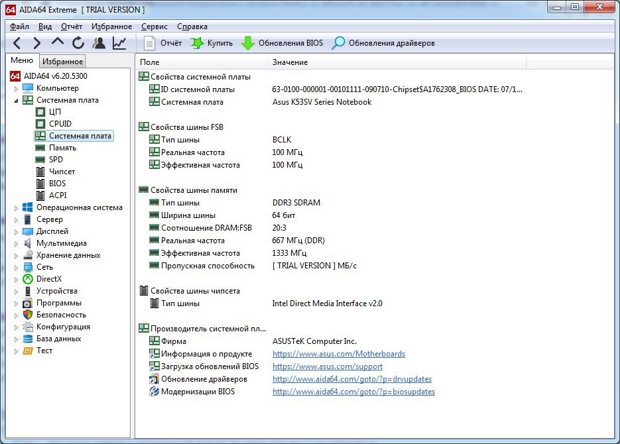Expand the Устройства tree node
This screenshot has height=444, width=620.
(x=16, y=291)
